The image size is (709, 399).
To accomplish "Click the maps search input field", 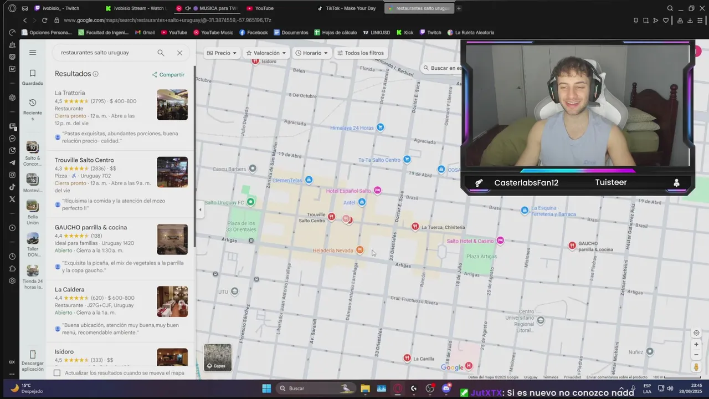I will [x=105, y=53].
